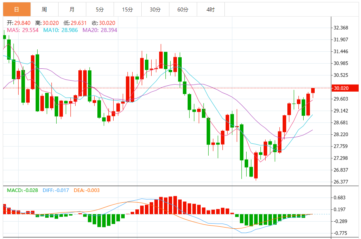361x239 pixels.
Task: Click the 31.446 price axis label
Action: click(341, 51)
